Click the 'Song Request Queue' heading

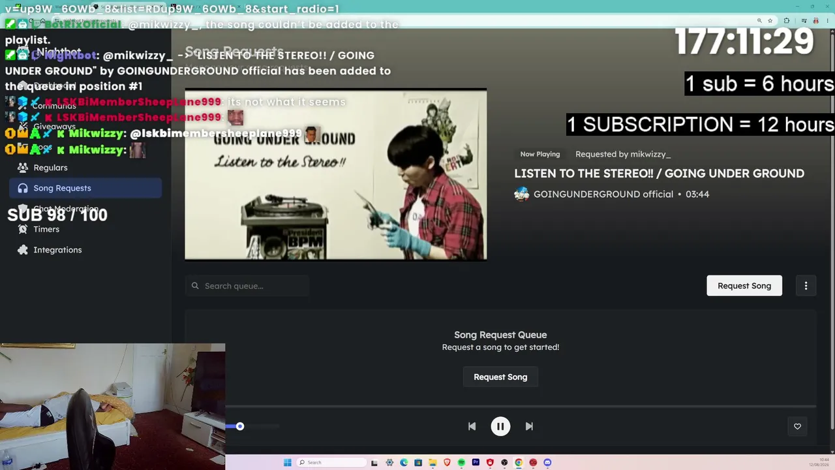pos(500,335)
